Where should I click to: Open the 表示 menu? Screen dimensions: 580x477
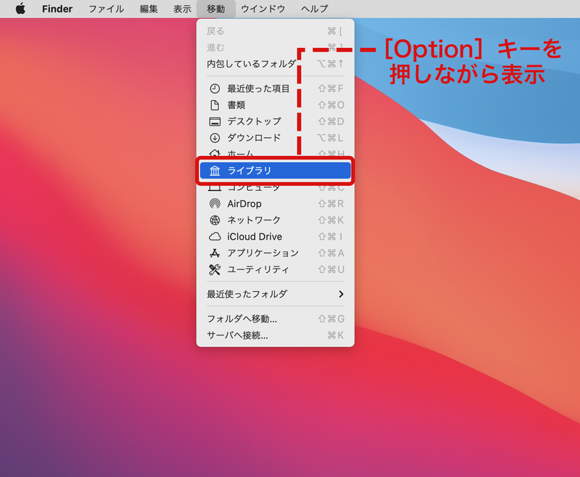pos(182,9)
